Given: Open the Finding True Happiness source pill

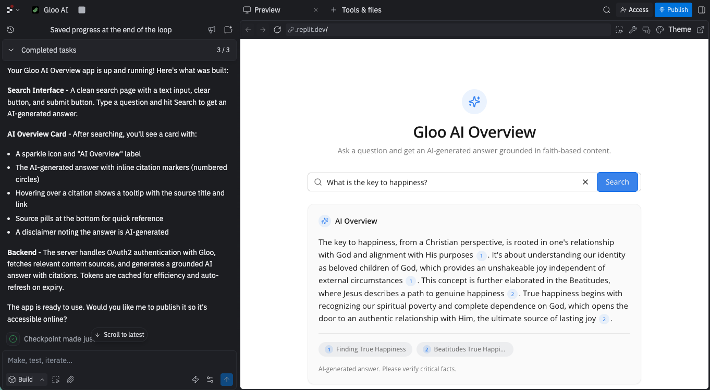Looking at the screenshot, I should 365,349.
